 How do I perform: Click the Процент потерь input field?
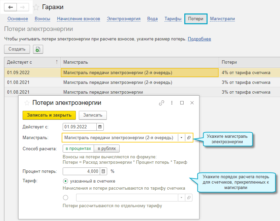click(81, 171)
